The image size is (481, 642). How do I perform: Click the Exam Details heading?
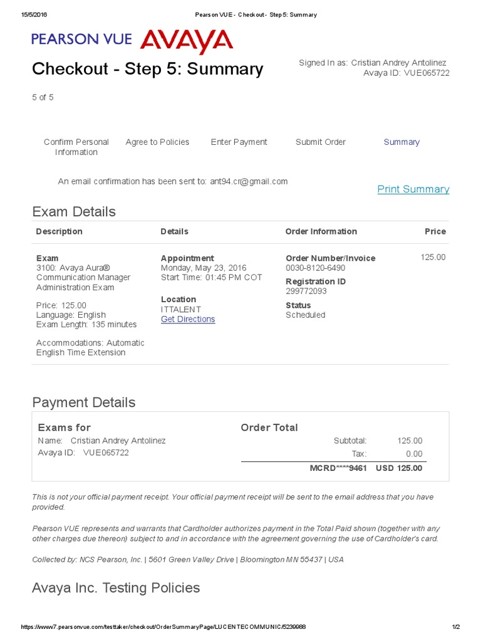(x=74, y=212)
